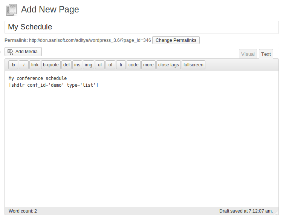Viewport: 283px width, 219px height.
Task: Insert an image with the img button
Action: click(89, 65)
